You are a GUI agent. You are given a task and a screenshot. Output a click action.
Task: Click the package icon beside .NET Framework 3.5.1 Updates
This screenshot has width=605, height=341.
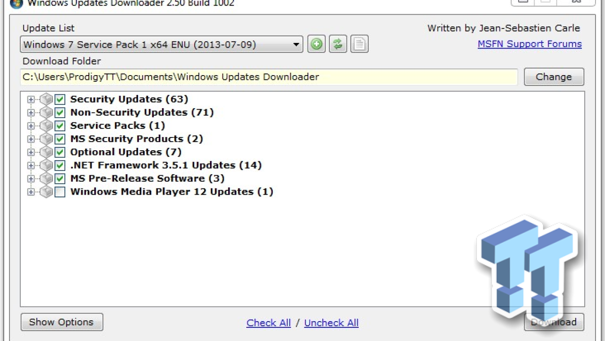coord(46,165)
